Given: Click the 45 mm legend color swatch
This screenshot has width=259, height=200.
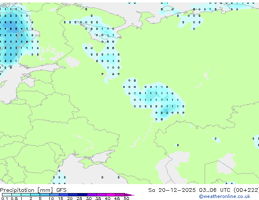Looking at the screenshot, I should click(120, 195).
